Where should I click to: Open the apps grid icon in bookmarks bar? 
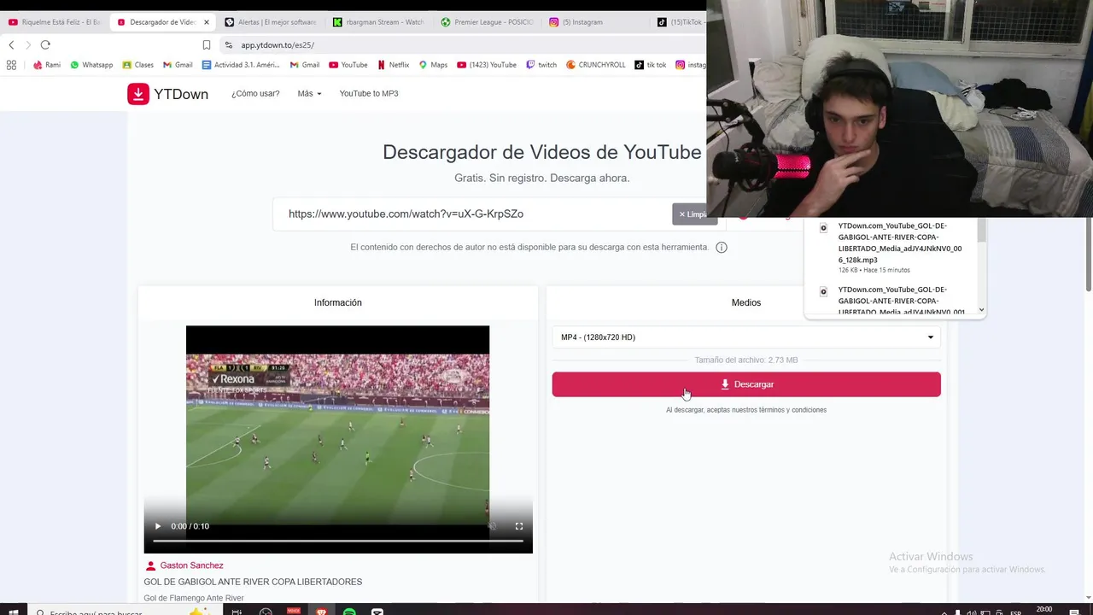11,65
